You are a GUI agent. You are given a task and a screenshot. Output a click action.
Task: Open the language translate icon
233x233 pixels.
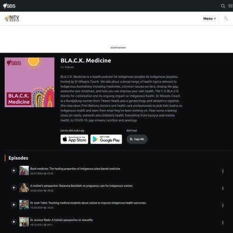(x=226, y=19)
